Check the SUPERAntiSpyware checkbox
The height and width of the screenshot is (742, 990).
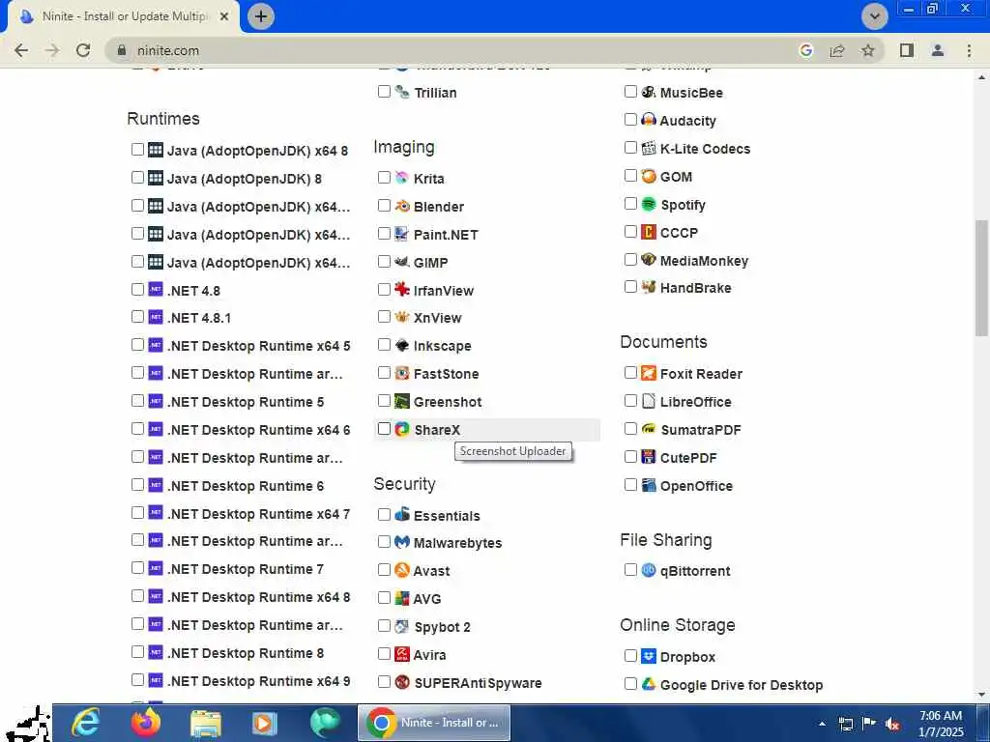click(x=384, y=681)
